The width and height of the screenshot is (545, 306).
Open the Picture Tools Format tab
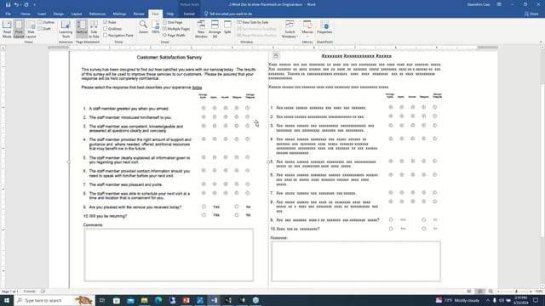pos(189,14)
